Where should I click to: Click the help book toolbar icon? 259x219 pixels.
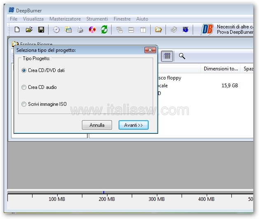tap(174, 30)
